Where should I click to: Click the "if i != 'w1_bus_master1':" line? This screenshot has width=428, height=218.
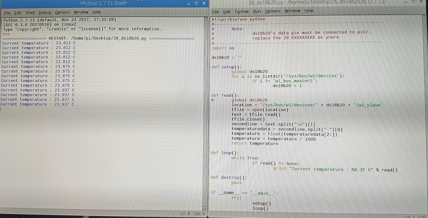click(285, 81)
